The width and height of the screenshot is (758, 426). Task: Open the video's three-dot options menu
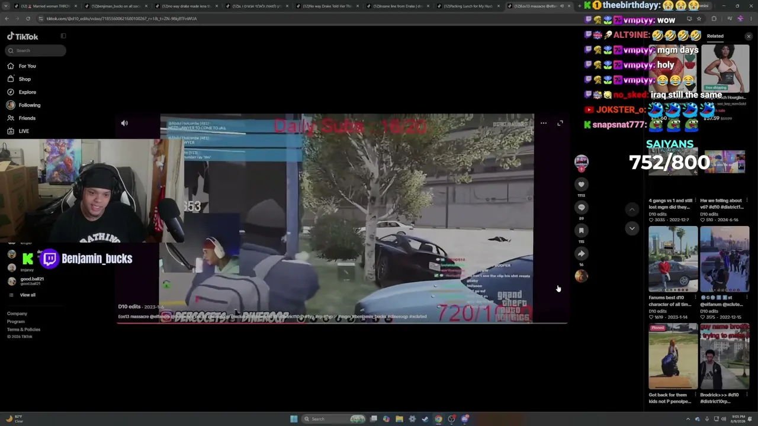(544, 123)
